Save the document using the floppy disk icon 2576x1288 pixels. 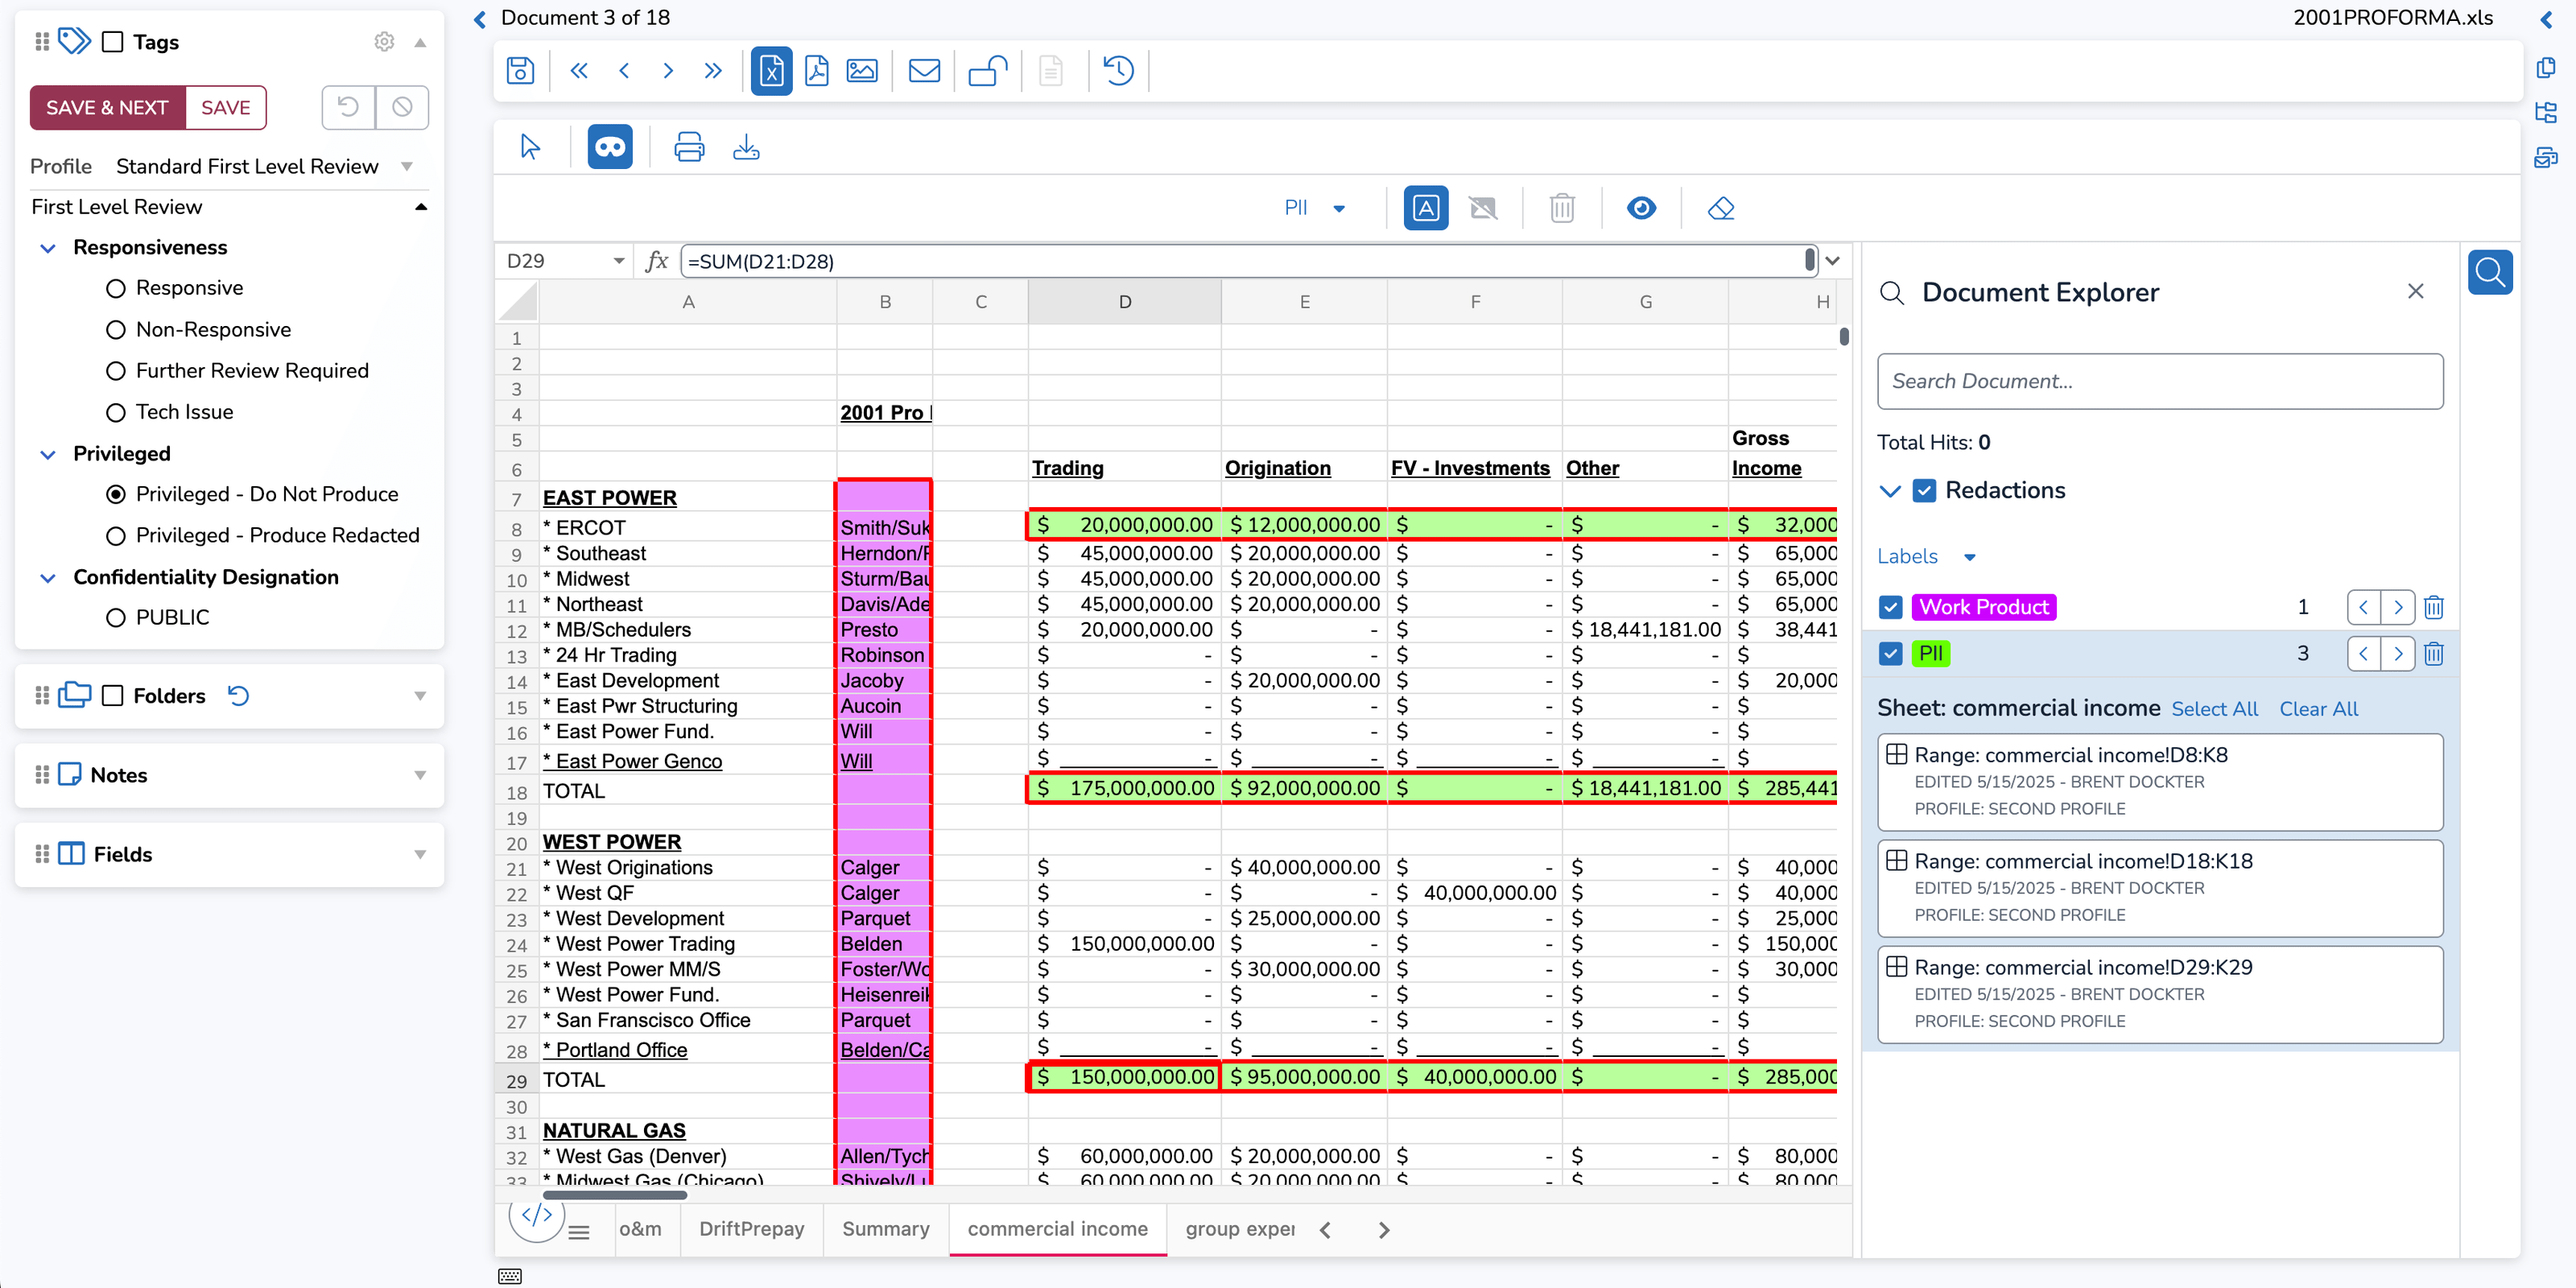(x=519, y=70)
